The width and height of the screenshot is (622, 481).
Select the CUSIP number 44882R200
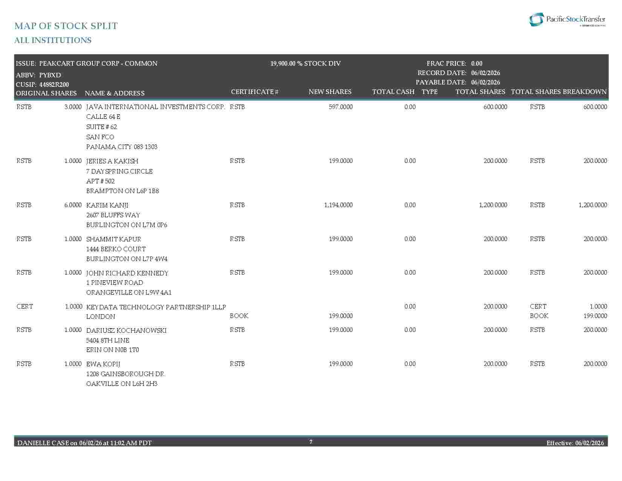[x=54, y=85]
